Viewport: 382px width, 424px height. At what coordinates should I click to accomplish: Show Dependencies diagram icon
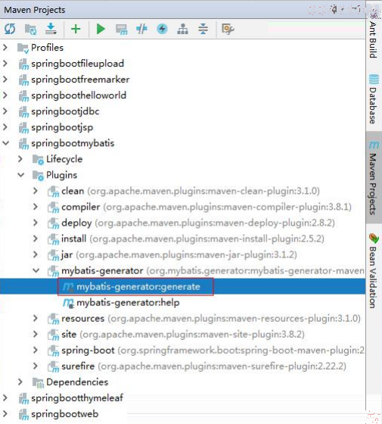182,29
